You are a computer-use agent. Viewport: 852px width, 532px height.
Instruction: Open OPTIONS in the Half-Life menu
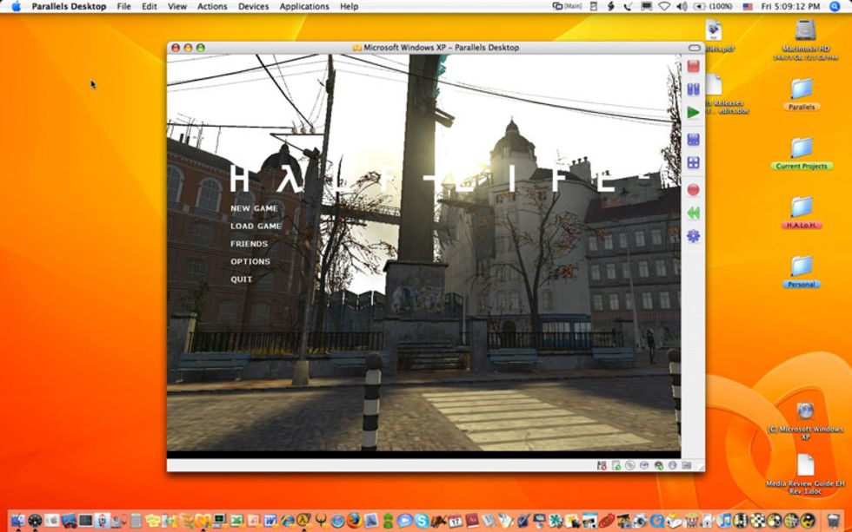(250, 261)
